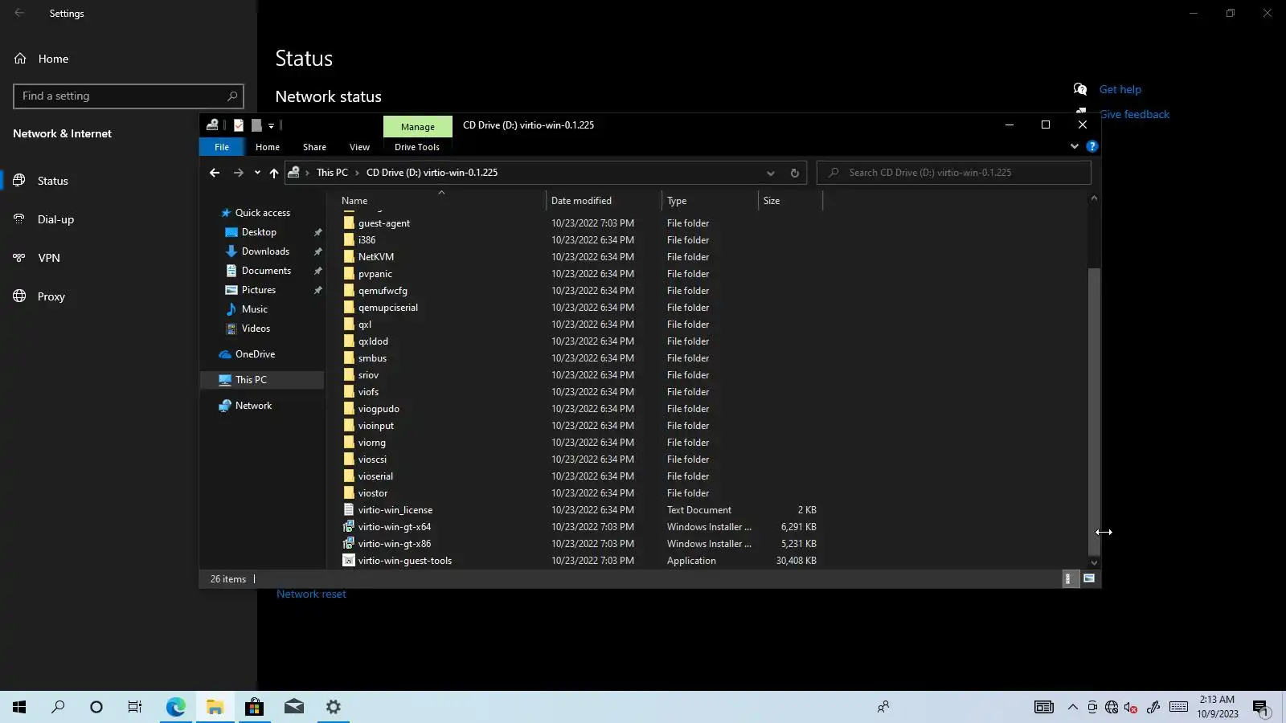Select the guest-agent folder icon
Viewport: 1286px width, 723px height.
(349, 223)
